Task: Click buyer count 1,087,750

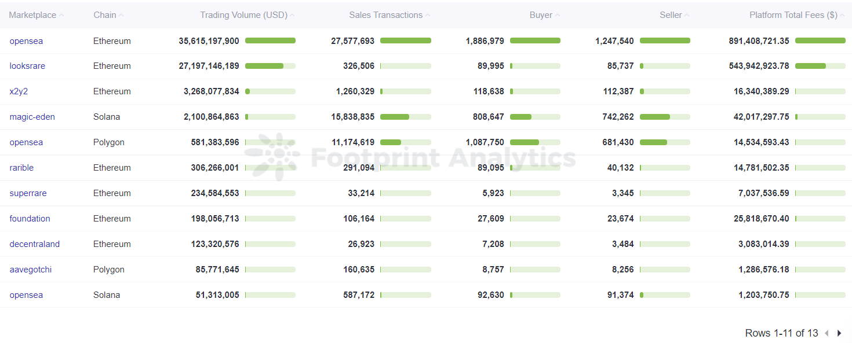Action: 485,142
